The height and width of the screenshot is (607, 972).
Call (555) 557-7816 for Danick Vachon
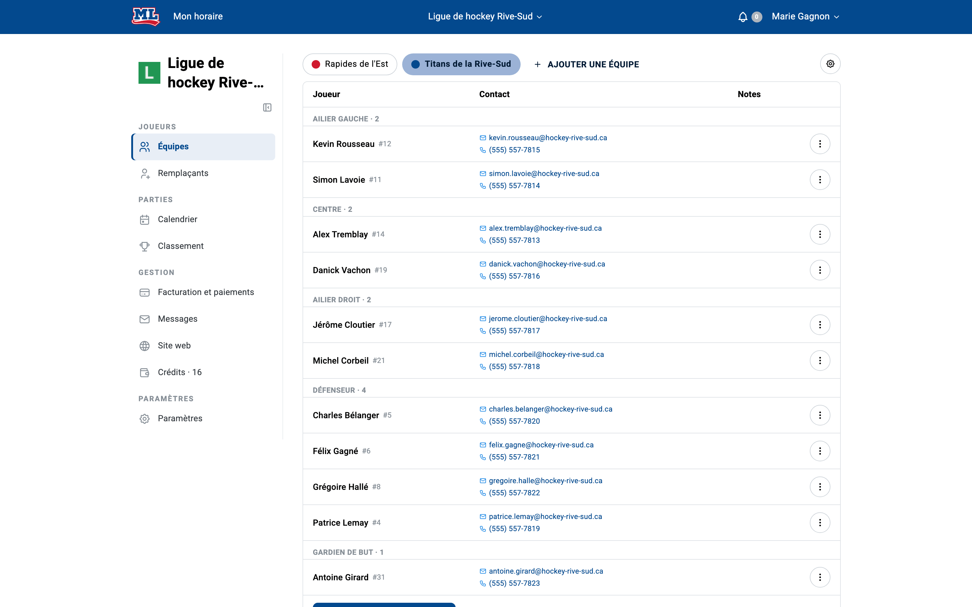coord(514,276)
